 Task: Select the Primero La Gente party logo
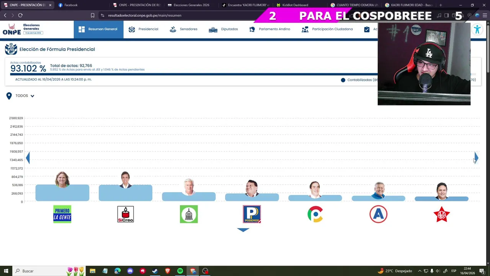coord(62,214)
